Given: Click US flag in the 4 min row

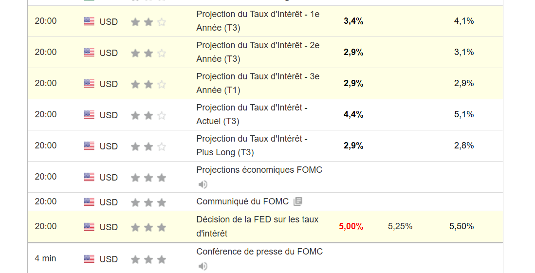Looking at the screenshot, I should click(x=89, y=259).
